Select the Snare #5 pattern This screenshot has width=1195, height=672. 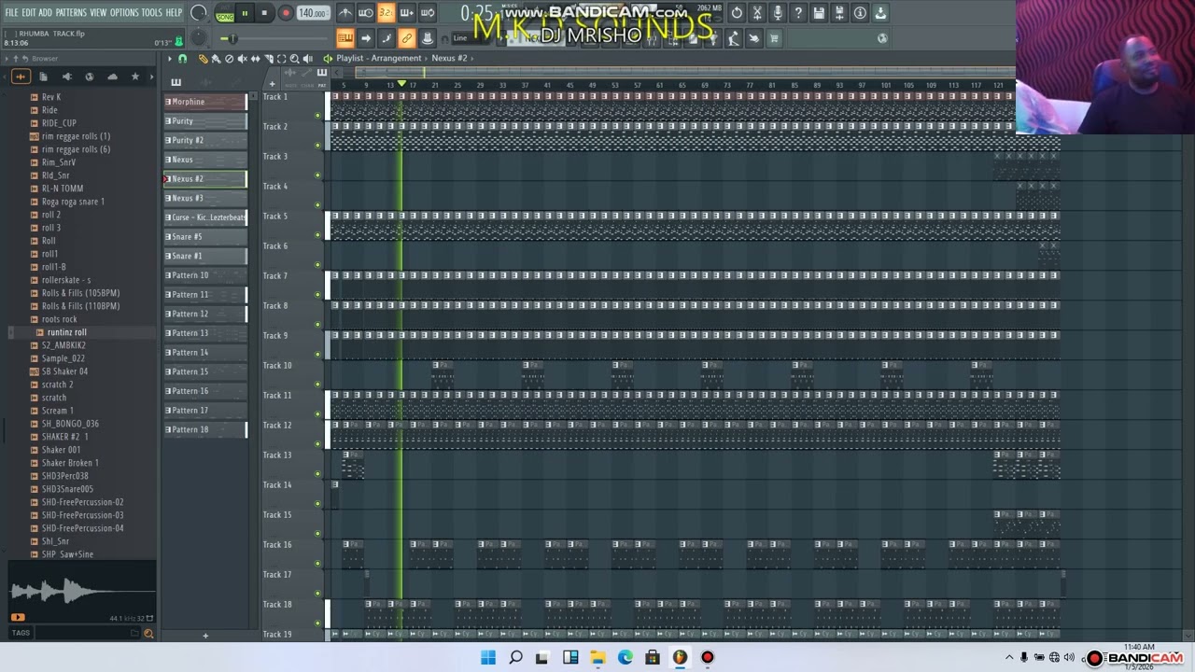click(205, 236)
